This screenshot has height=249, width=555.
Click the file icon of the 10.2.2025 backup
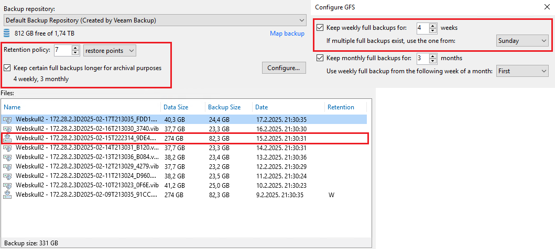(7, 185)
